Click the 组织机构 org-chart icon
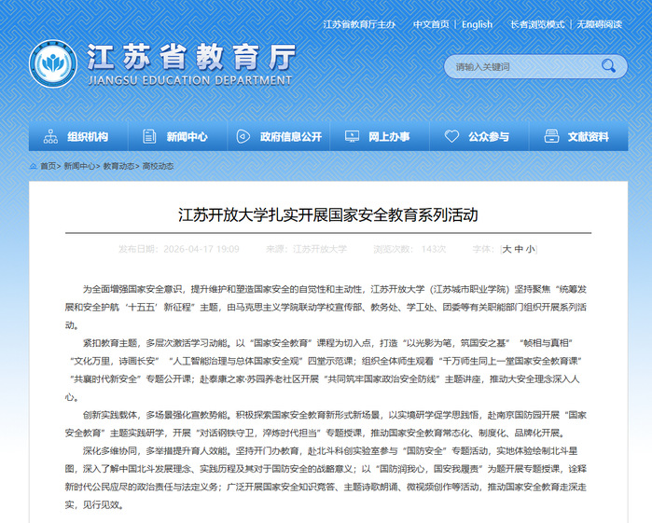This screenshot has width=652, height=523. point(50,136)
